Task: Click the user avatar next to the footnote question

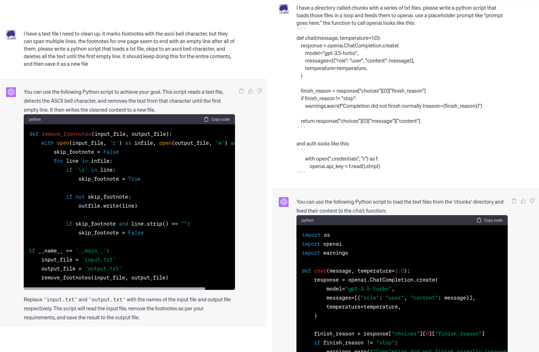Action: pos(11,34)
